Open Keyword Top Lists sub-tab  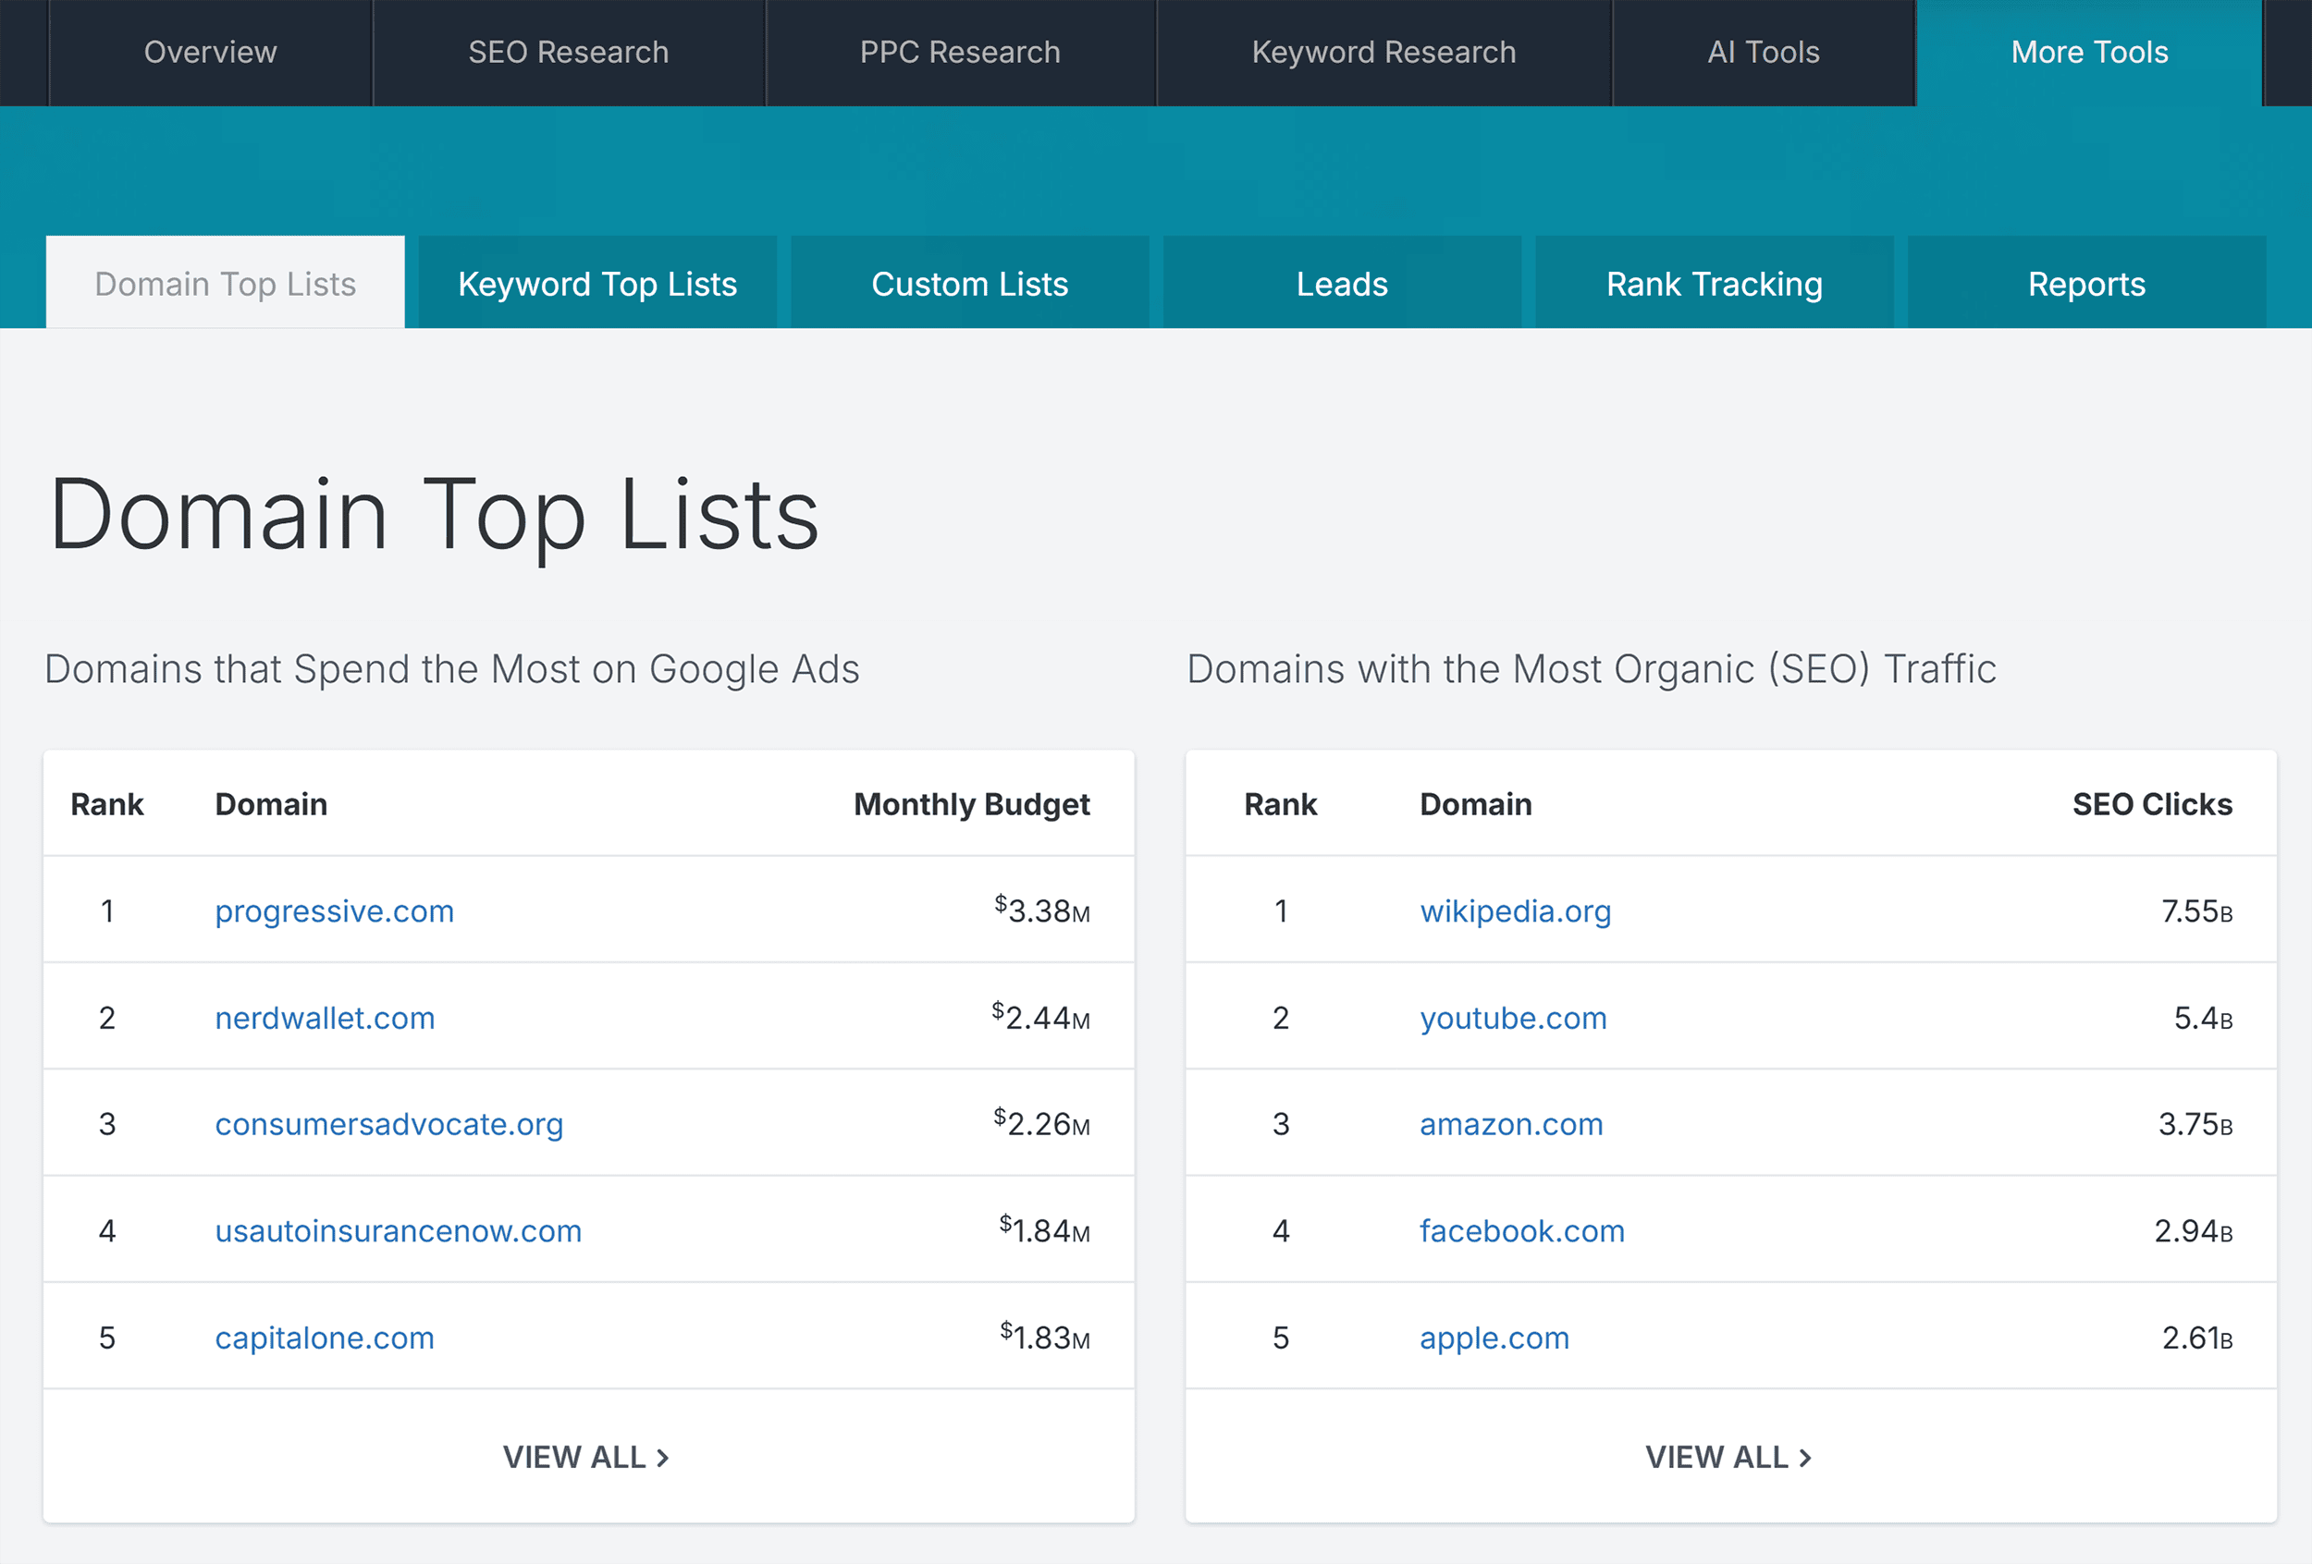tap(596, 284)
